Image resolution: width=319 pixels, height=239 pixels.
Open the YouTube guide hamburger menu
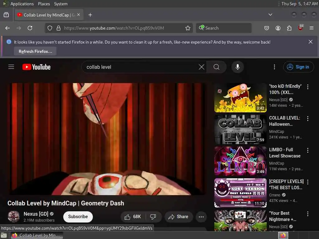pyautogui.click(x=11, y=67)
